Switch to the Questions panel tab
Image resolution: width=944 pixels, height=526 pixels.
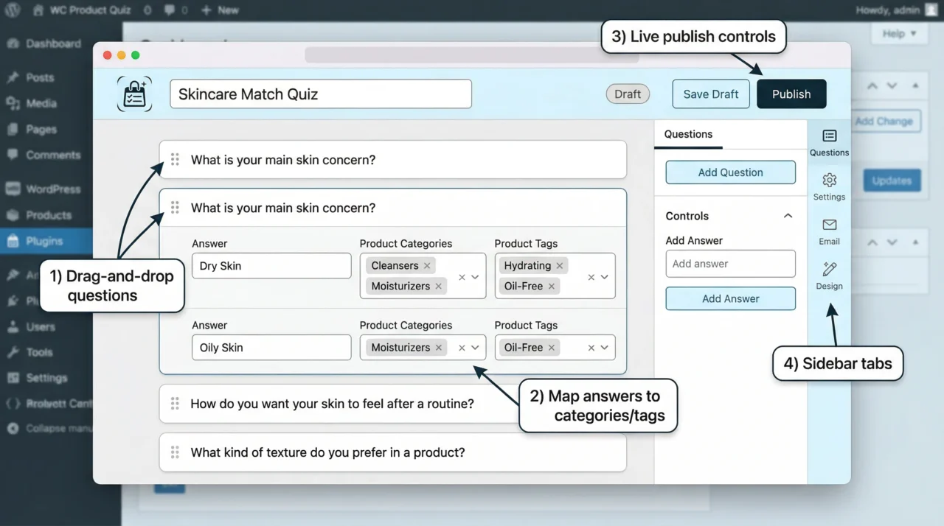[688, 134]
